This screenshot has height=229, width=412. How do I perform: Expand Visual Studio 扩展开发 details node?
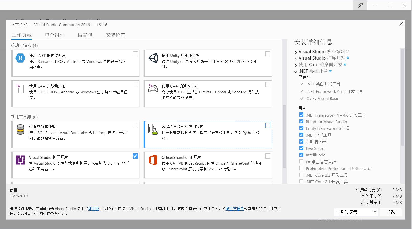point(296,59)
